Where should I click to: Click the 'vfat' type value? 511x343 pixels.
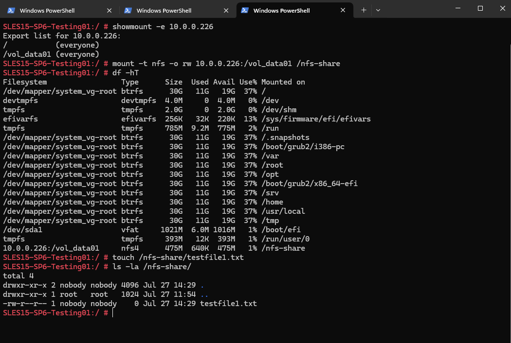130,230
